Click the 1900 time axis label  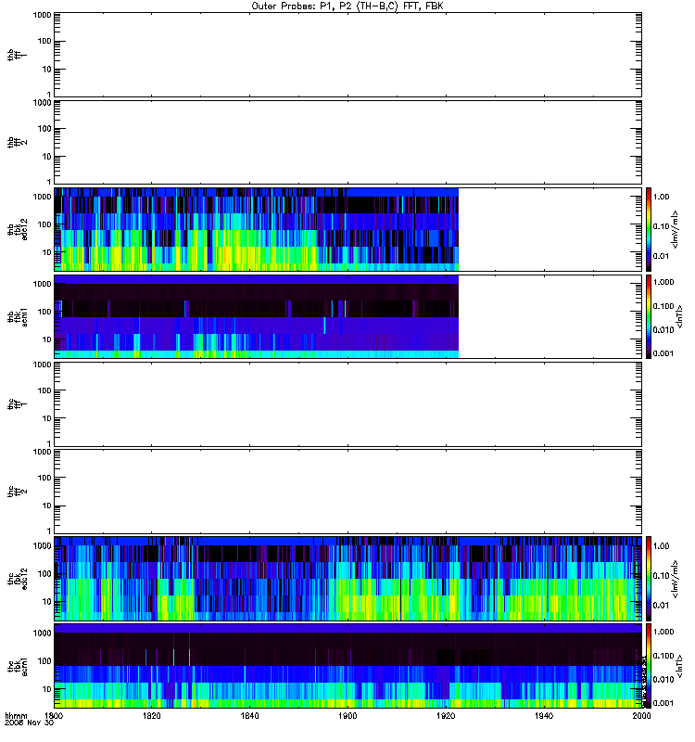347,716
